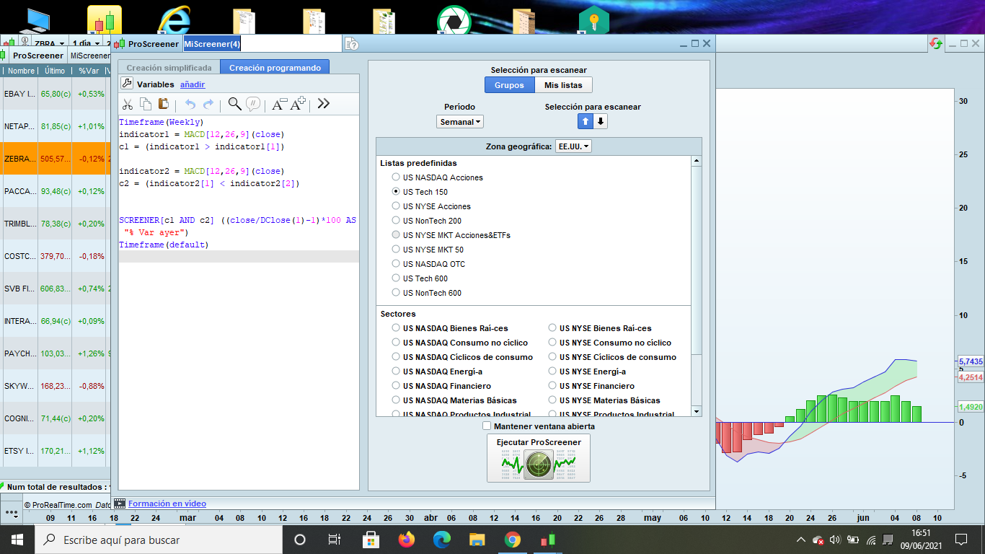Sort results by %Var column header

tap(88, 71)
